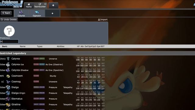
Task: Close the Teambuilder tab
Action: click(45, 4)
